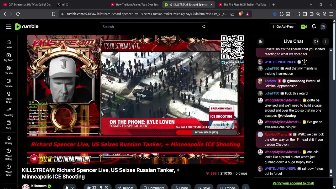Open the browser playlist music note icon
Image resolution: width=336 pixels, height=189 pixels.
coord(298,14)
